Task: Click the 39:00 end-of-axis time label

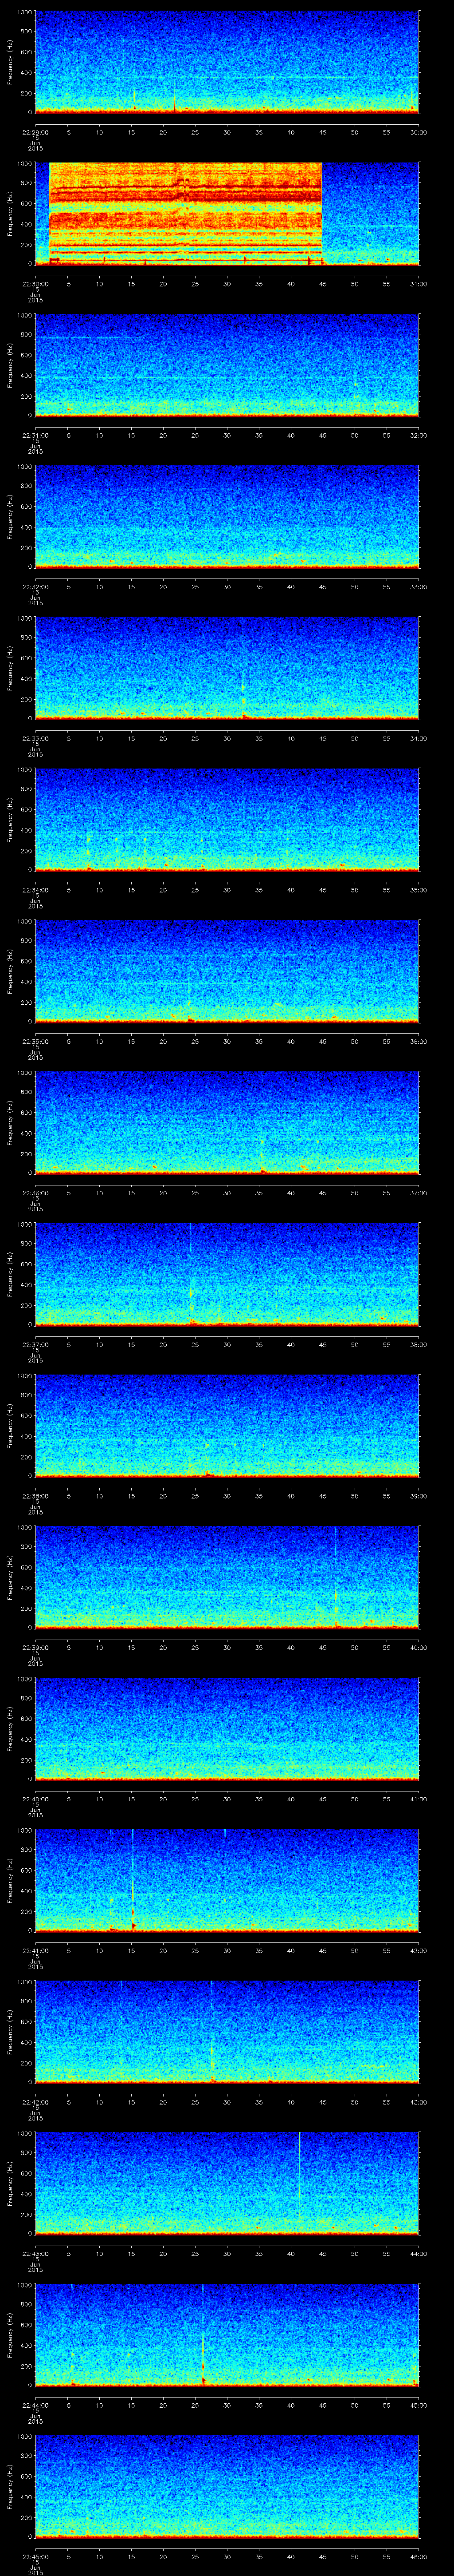Action: tap(418, 1495)
